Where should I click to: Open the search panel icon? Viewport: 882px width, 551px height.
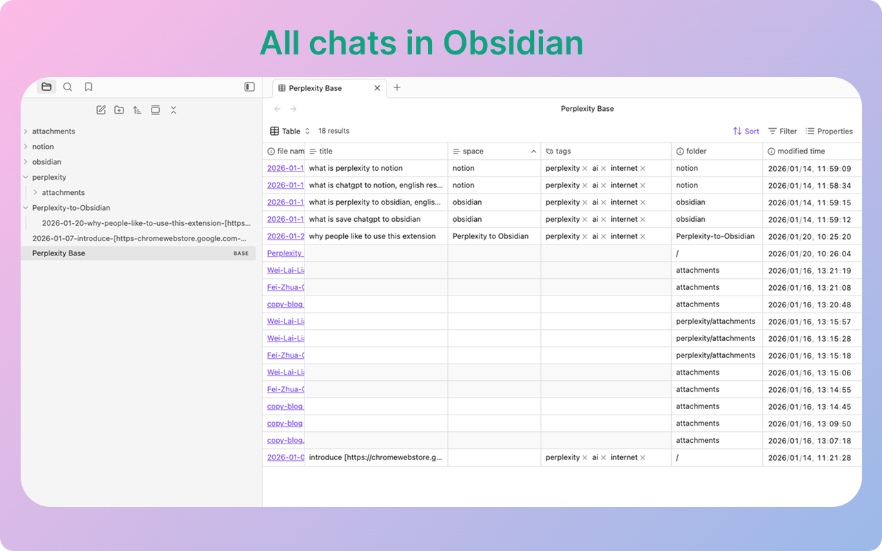(68, 87)
